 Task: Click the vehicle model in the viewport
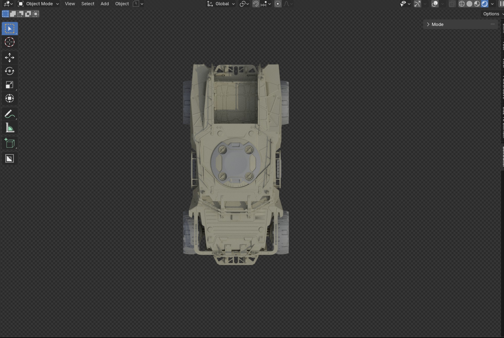[x=236, y=164]
